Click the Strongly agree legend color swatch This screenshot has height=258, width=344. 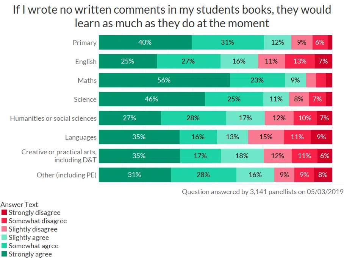[x=4, y=254]
